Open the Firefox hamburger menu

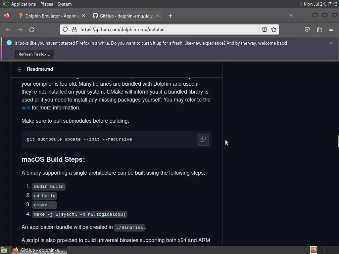tap(331, 29)
